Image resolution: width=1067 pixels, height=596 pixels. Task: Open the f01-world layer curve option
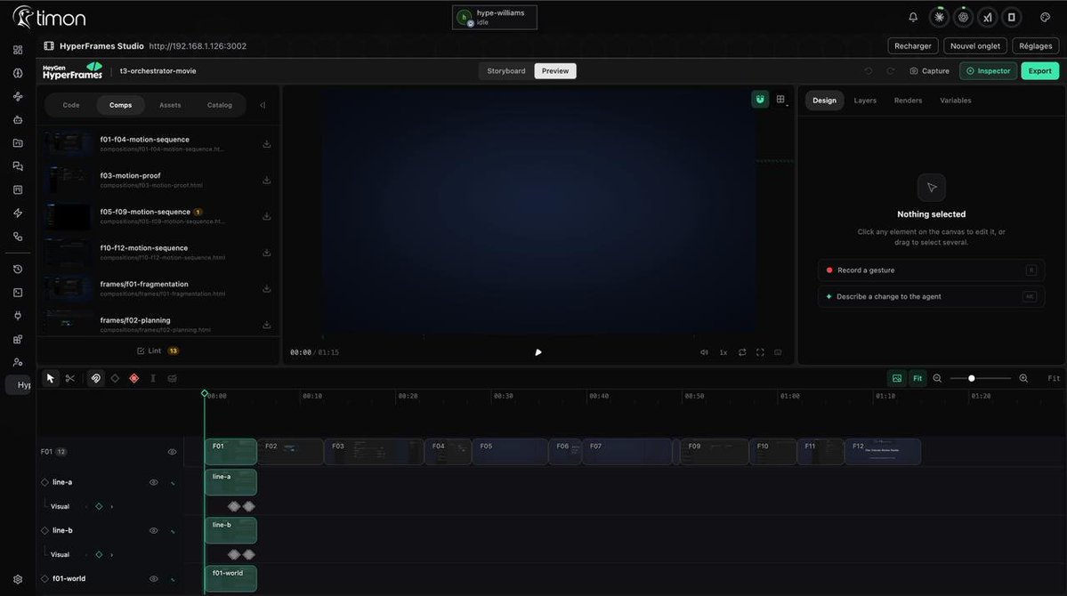tap(173, 580)
